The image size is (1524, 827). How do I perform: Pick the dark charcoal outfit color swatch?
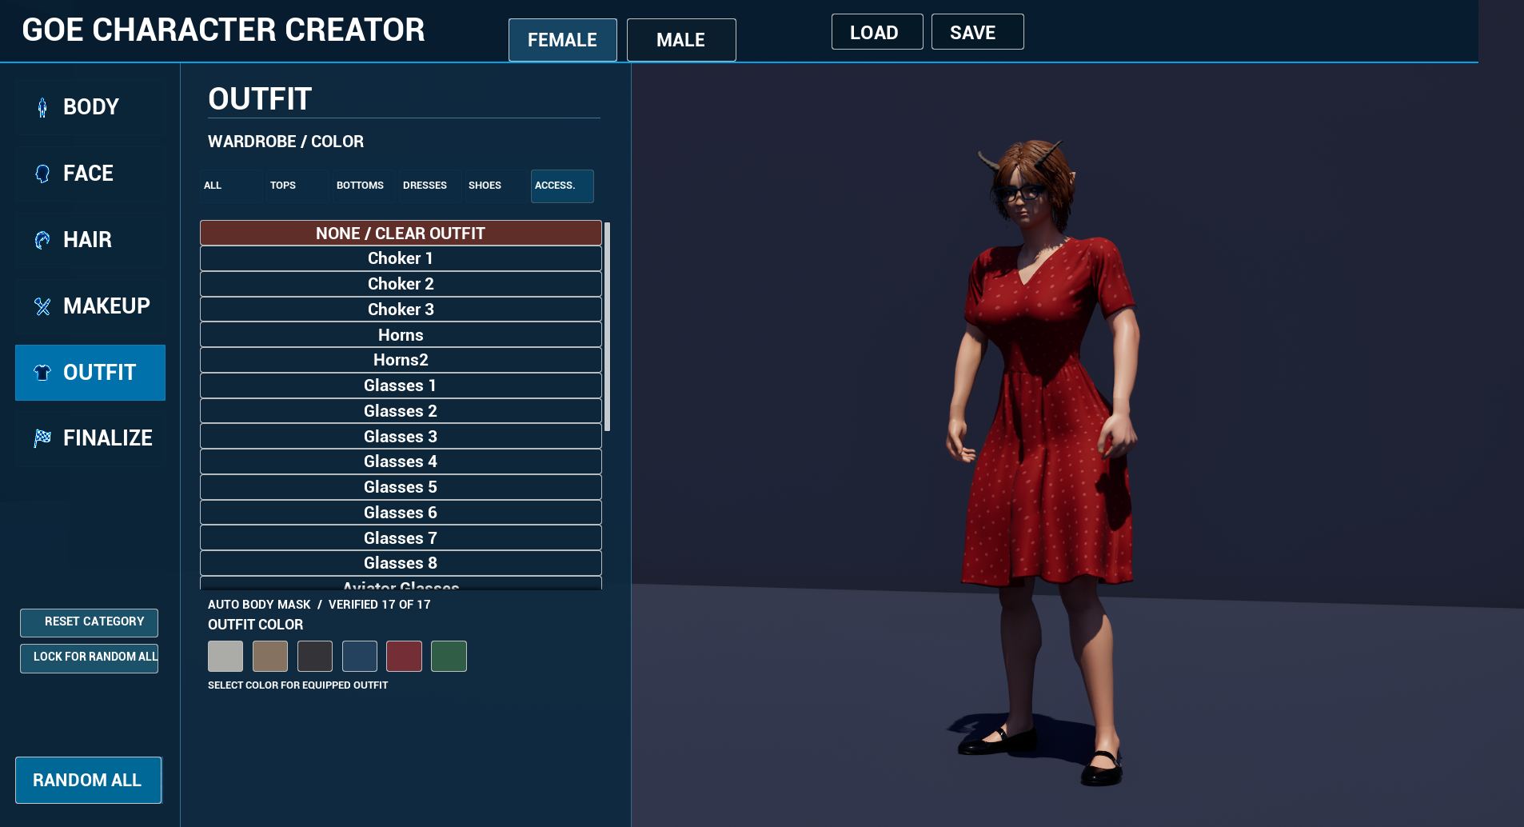pyautogui.click(x=315, y=656)
